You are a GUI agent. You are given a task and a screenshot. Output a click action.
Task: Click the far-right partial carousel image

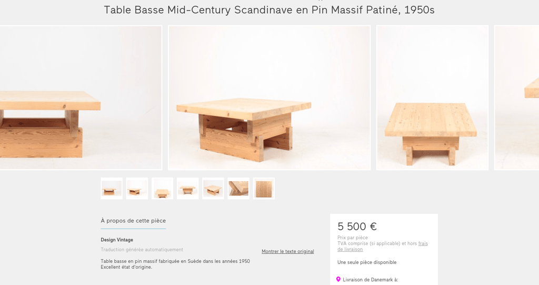tap(517, 98)
